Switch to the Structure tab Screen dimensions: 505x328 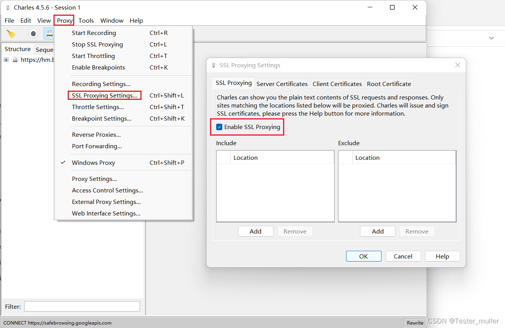click(18, 49)
